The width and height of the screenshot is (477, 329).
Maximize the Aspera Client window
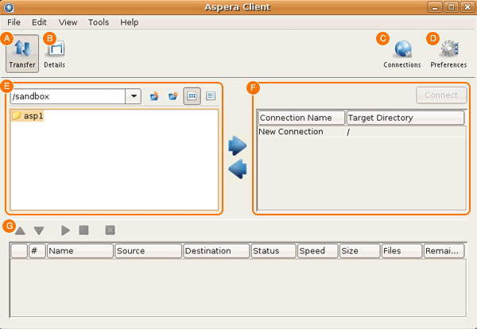[x=451, y=7]
